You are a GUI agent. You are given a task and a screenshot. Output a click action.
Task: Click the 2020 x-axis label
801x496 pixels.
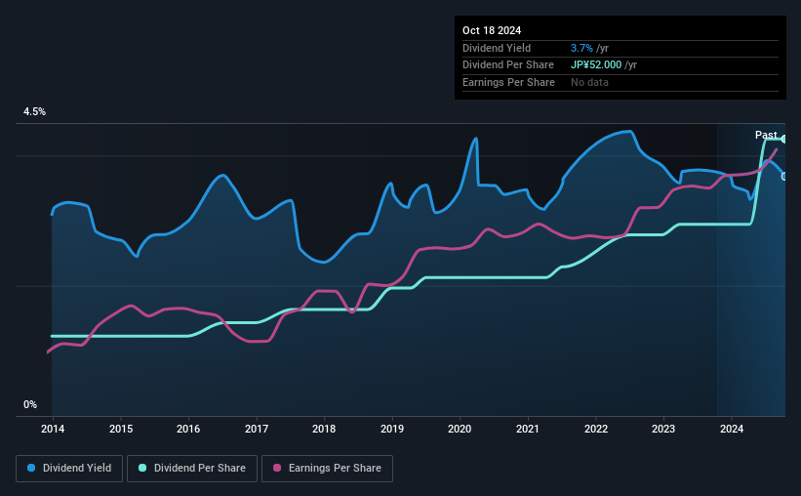(460, 429)
